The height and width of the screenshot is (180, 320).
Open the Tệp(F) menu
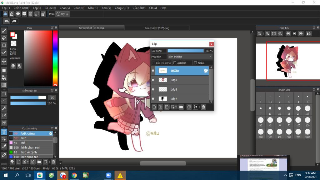coord(6,8)
